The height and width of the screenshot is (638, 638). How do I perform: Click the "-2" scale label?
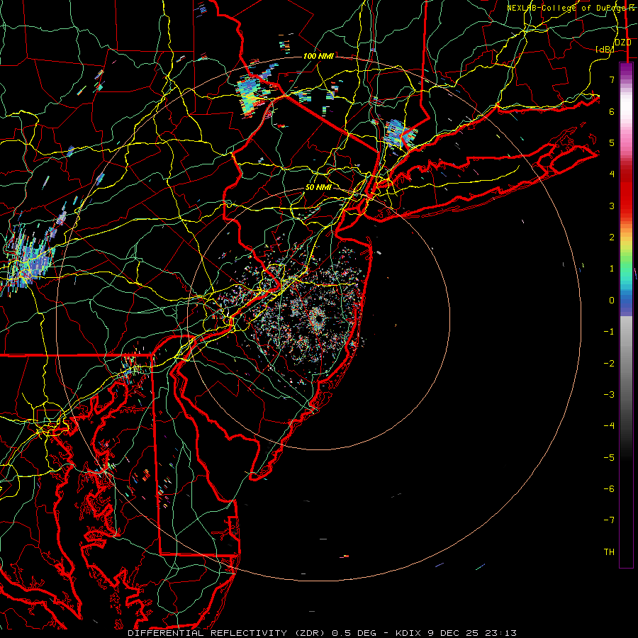[609, 363]
